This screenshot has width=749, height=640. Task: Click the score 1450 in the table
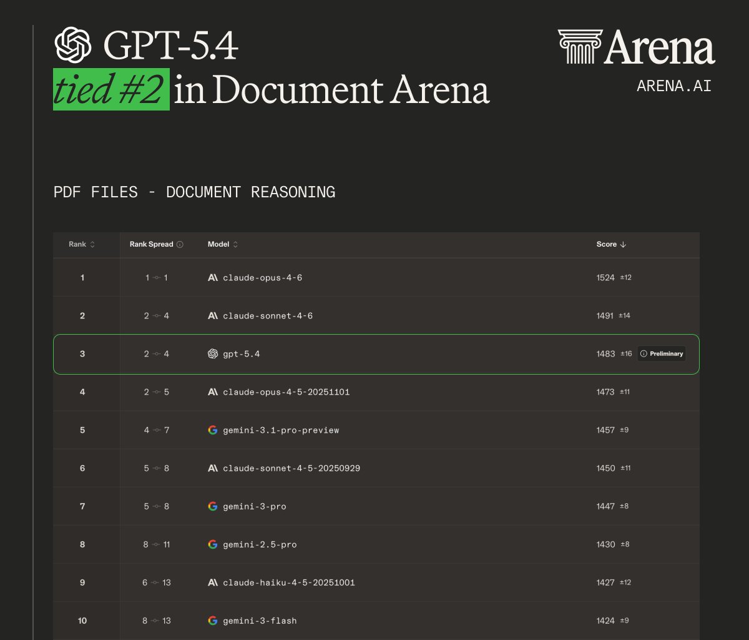click(605, 468)
